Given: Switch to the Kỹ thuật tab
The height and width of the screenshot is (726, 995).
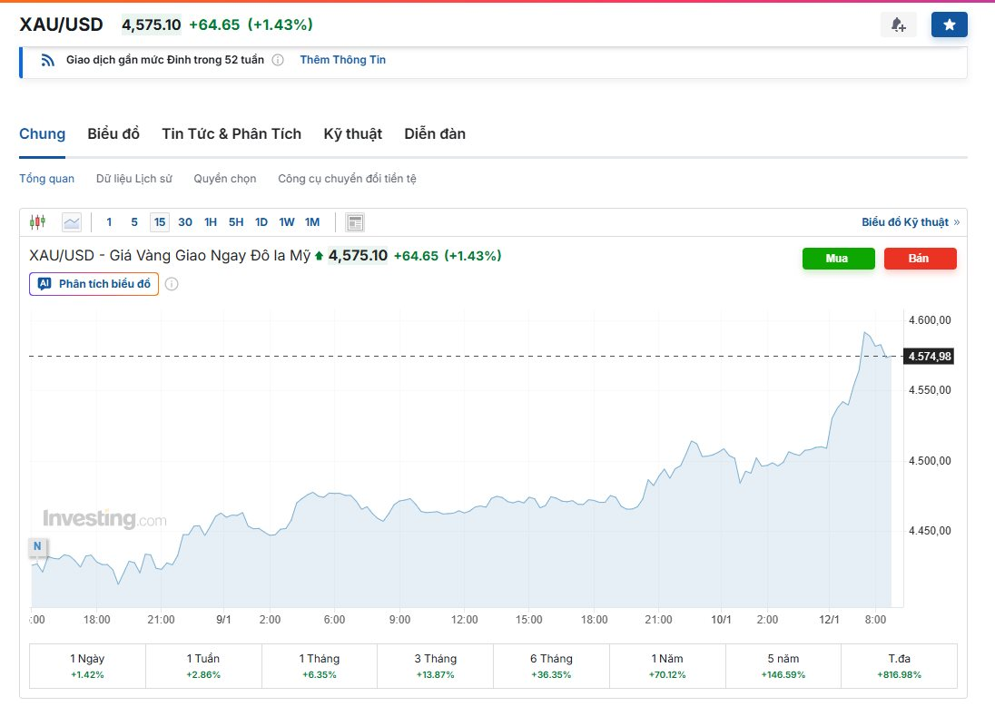Looking at the screenshot, I should point(352,134).
